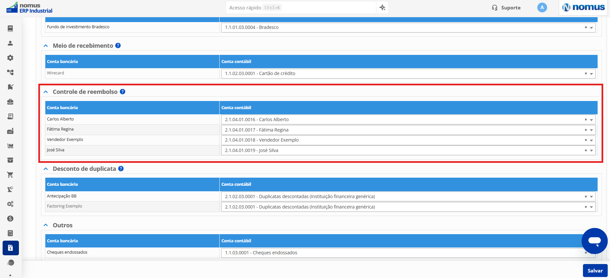The height and width of the screenshot is (278, 610).
Task: Open the Fátima Regina conta contábil dropdown
Action: (591, 130)
